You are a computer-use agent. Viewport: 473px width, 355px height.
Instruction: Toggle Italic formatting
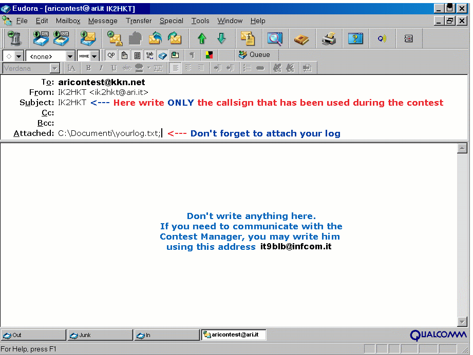pos(101,68)
